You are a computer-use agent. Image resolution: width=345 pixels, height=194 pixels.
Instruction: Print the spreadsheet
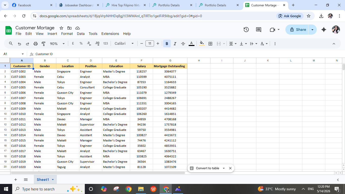pyautogui.click(x=36, y=44)
